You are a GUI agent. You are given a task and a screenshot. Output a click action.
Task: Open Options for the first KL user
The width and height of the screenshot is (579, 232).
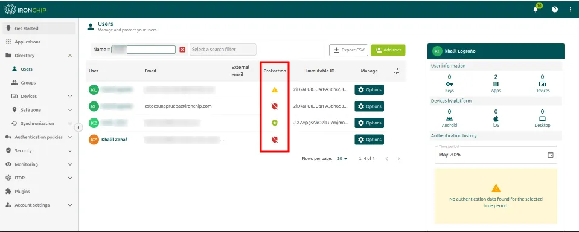pyautogui.click(x=369, y=90)
